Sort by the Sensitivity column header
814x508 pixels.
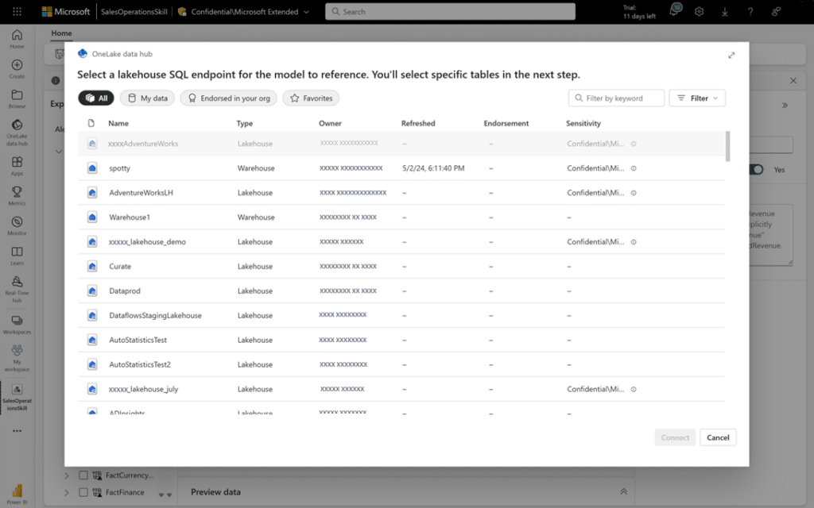click(583, 123)
